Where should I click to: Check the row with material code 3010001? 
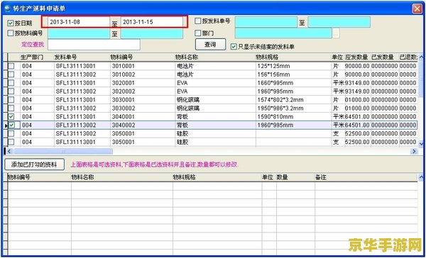point(11,66)
